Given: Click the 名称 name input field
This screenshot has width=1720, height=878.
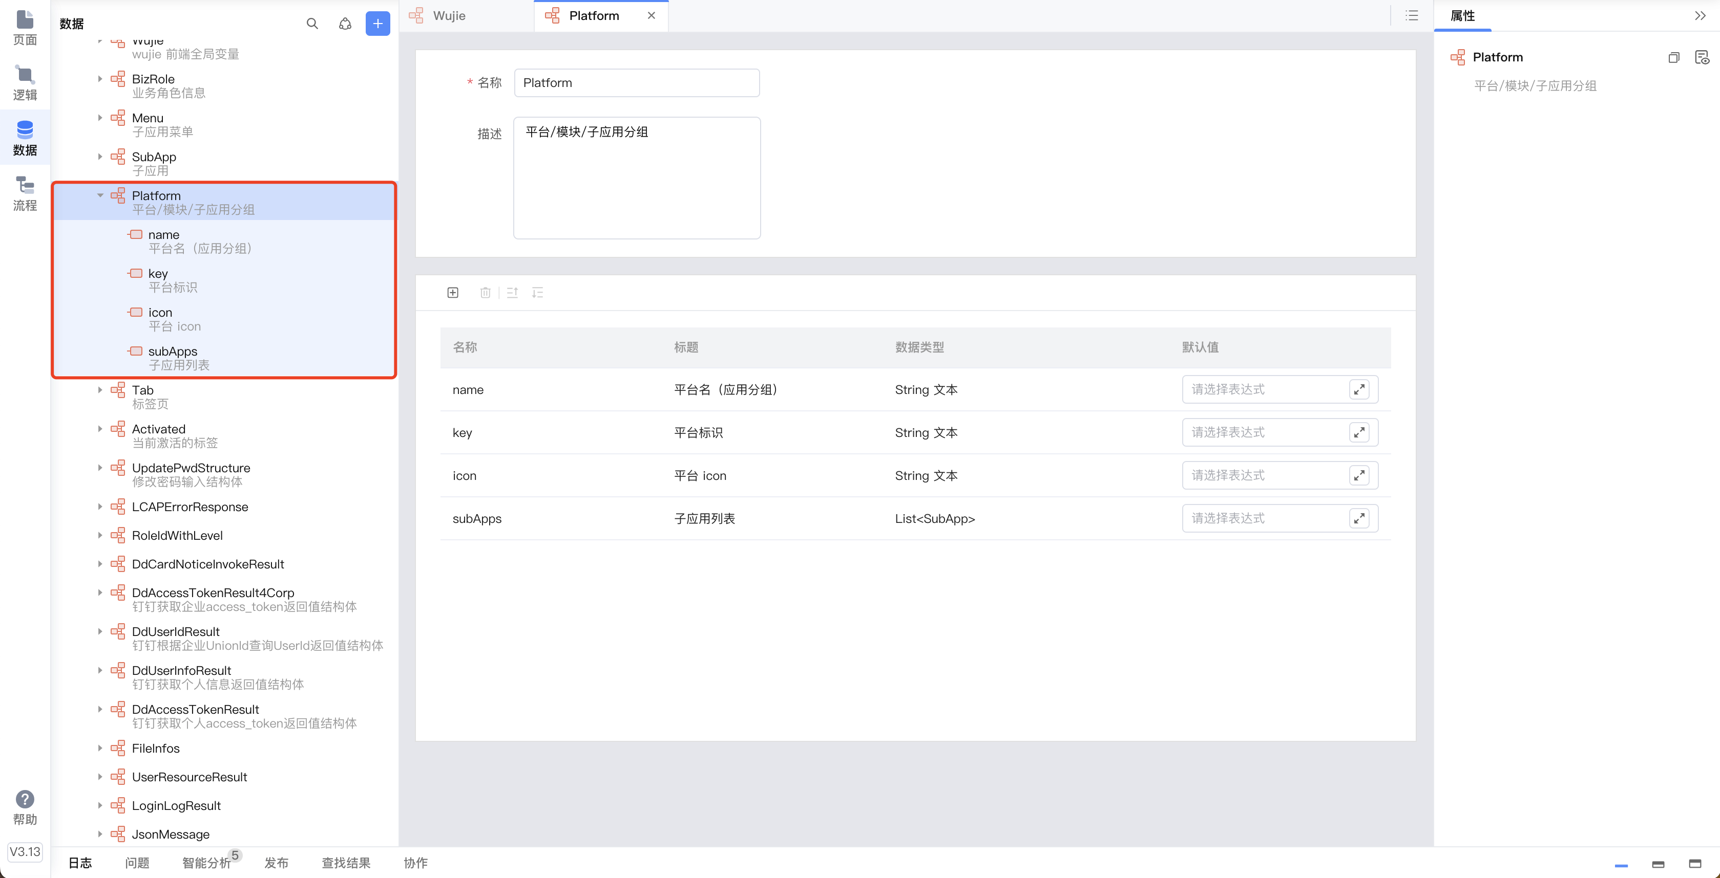Looking at the screenshot, I should 636,83.
